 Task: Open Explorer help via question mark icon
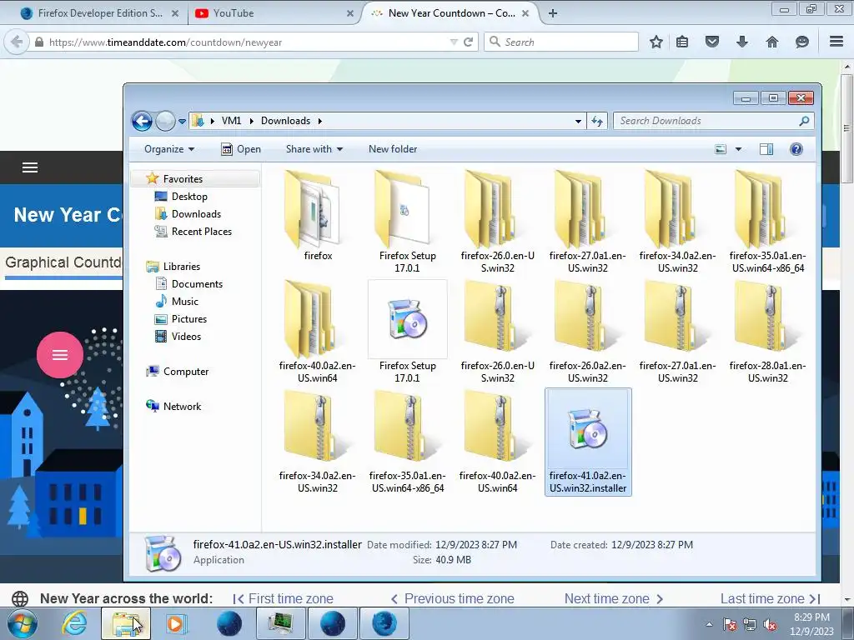[796, 149]
